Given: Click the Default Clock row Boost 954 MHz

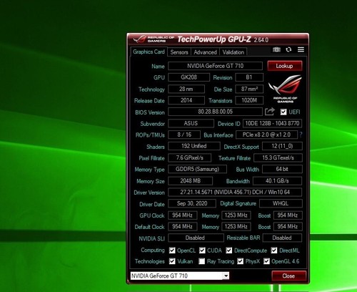Looking at the screenshot, I should pyautogui.click(x=288, y=226).
